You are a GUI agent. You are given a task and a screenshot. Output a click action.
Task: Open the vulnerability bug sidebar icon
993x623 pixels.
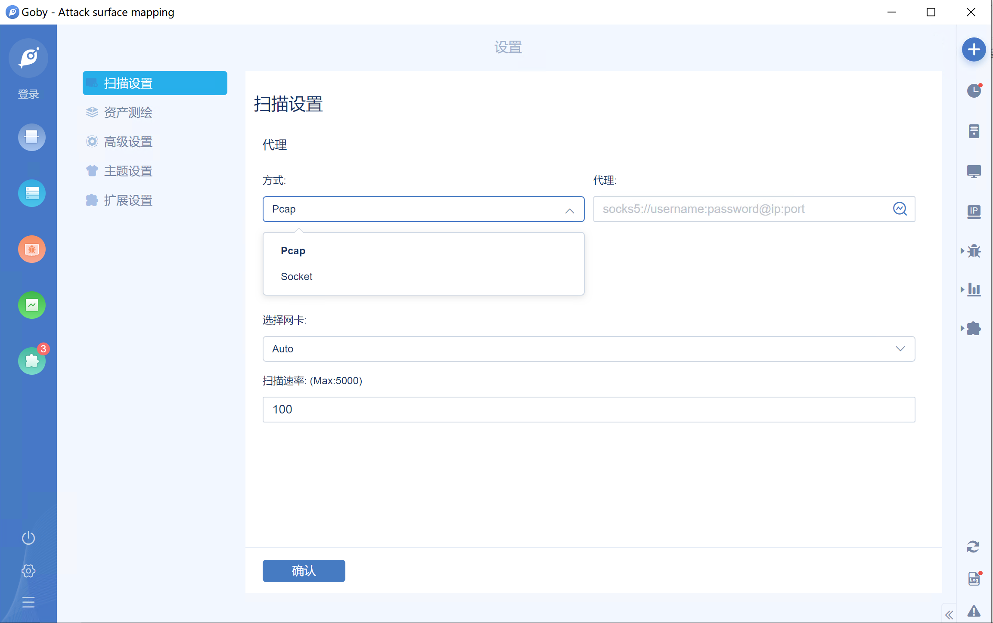pos(32,249)
